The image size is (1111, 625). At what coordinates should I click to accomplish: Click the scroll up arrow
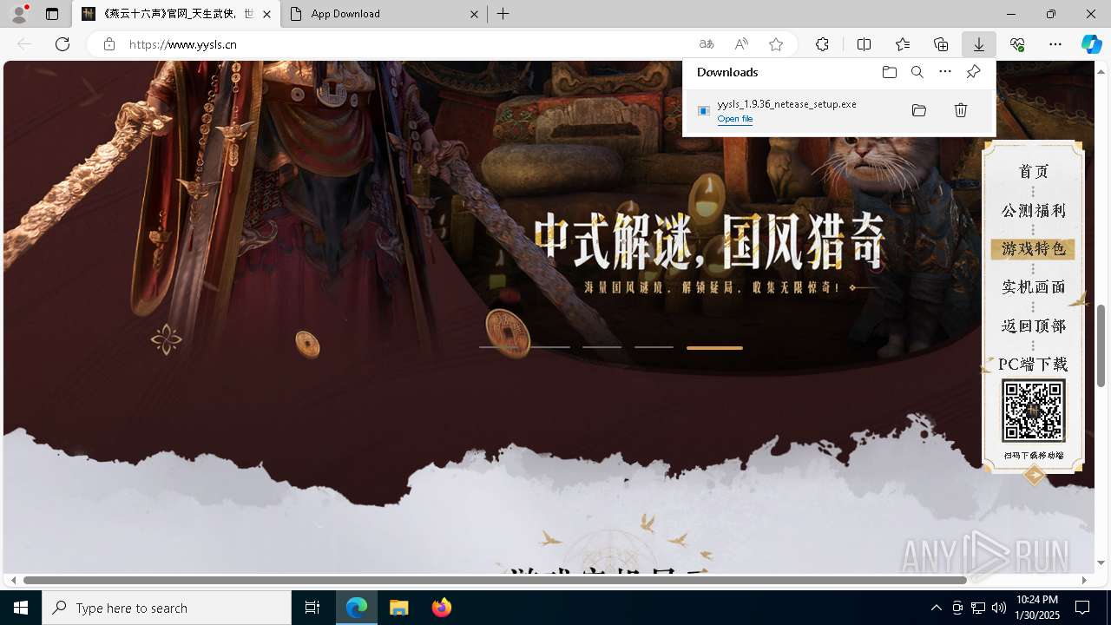1101,72
